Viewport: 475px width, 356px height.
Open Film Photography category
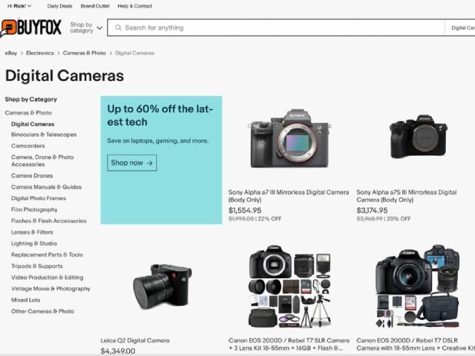tap(34, 210)
